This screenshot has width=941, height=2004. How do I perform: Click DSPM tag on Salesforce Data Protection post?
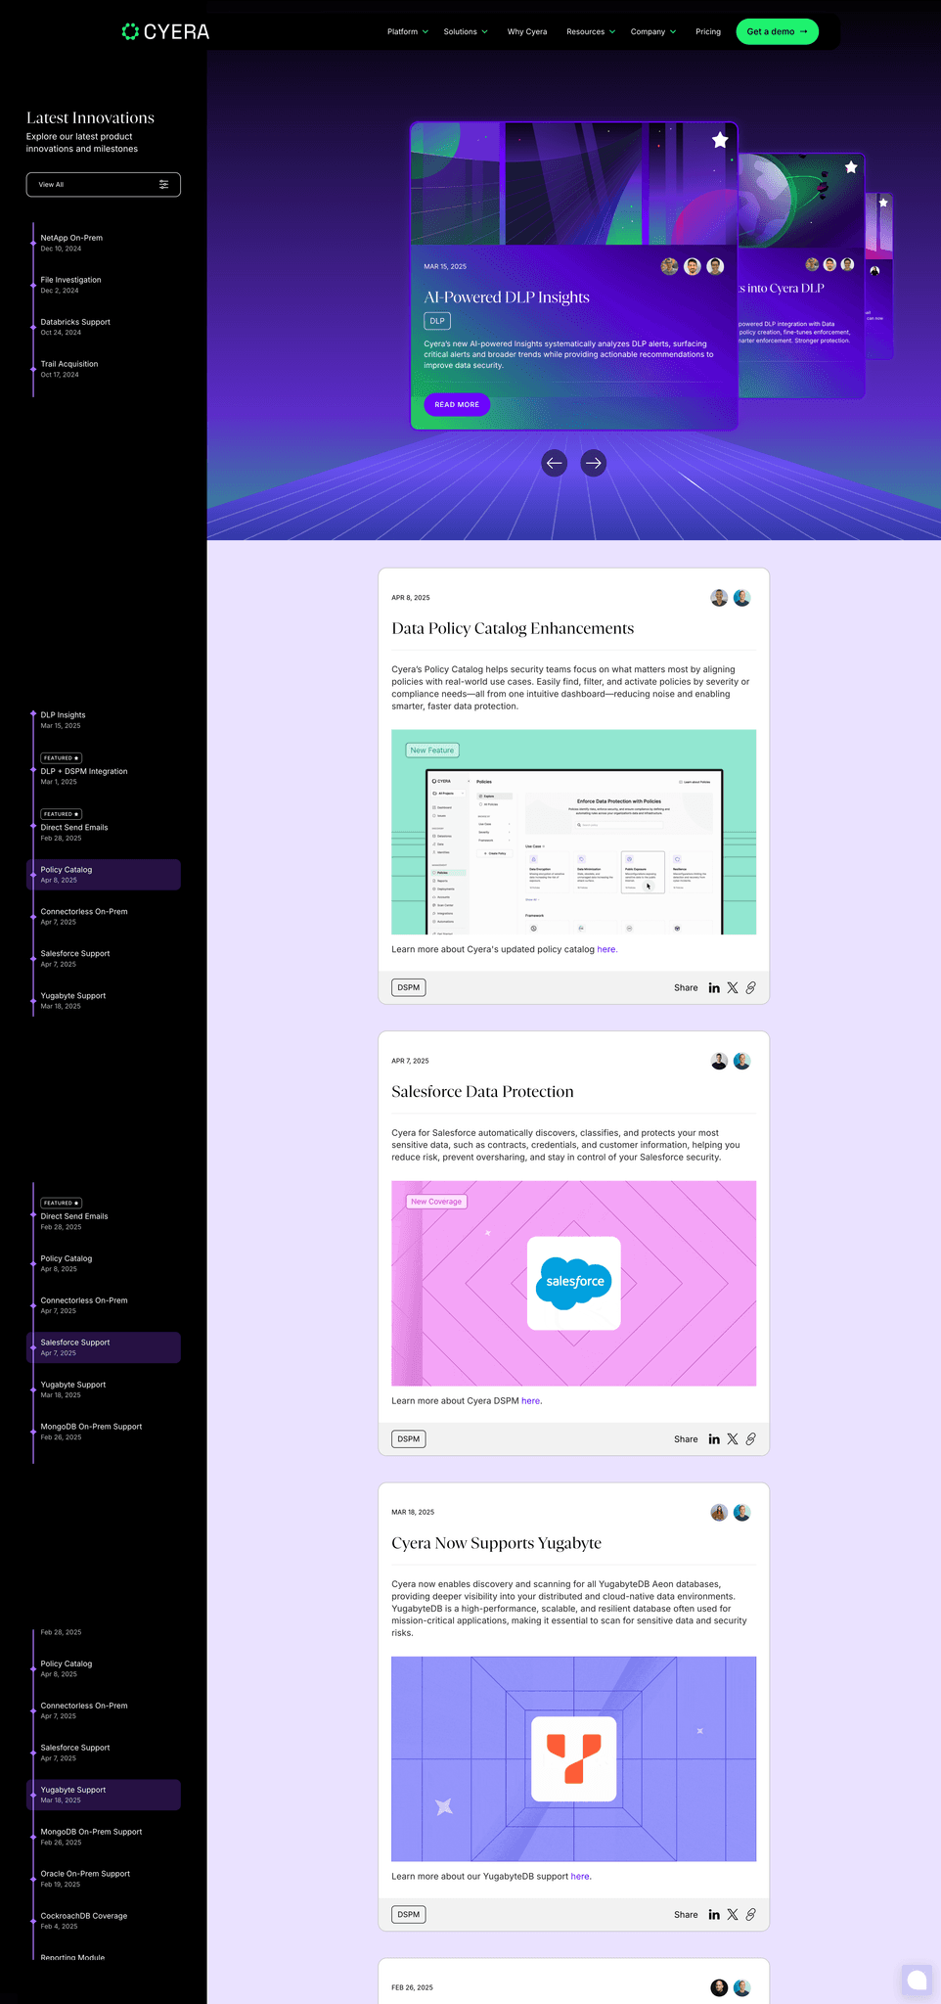pos(409,1439)
